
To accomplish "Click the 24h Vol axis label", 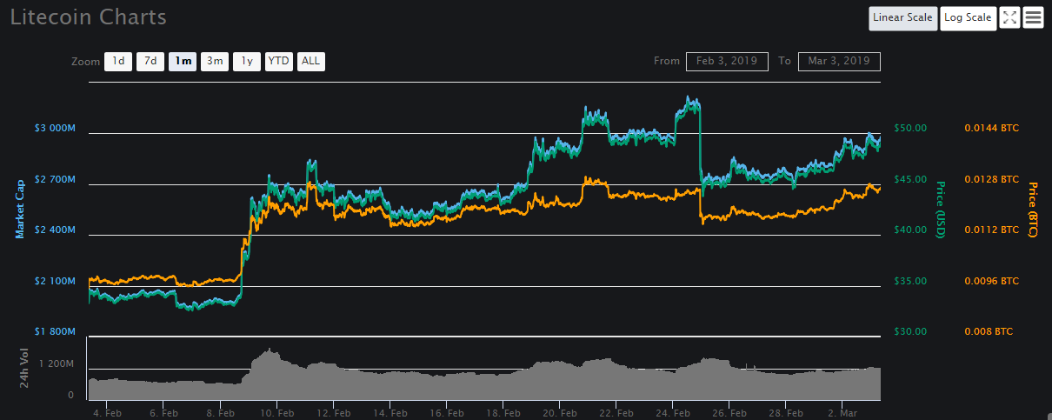I will (25, 371).
